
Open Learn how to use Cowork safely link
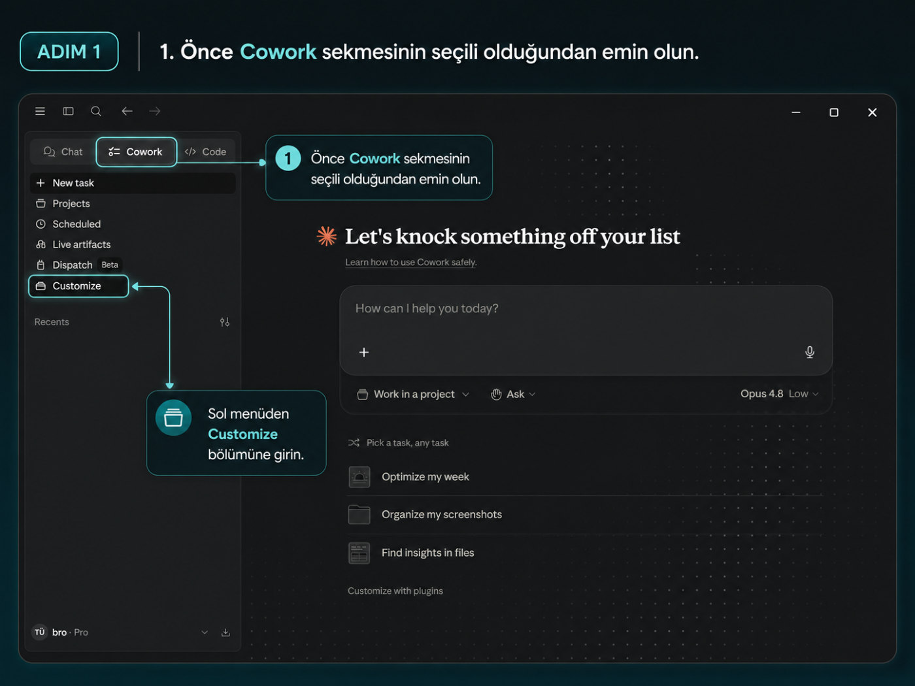coord(411,262)
